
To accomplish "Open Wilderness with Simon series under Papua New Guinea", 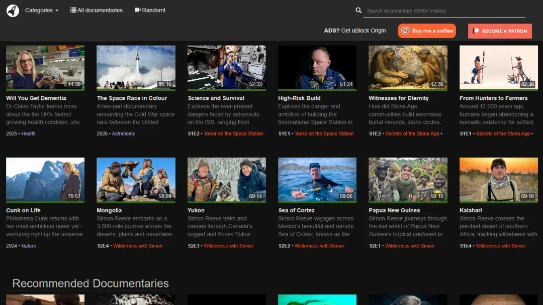I will pyautogui.click(x=410, y=246).
